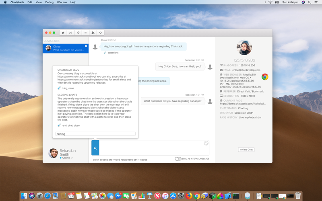Expand the Online status dropdown

pos(67,158)
